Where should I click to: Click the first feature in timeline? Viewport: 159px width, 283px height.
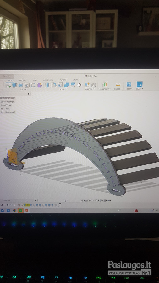coord(19,205)
